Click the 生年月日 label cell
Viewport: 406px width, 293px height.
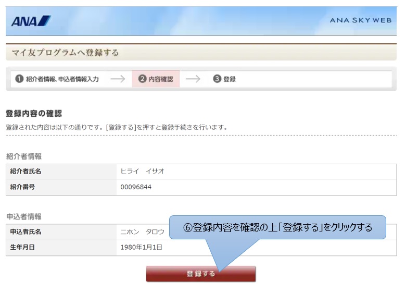(61, 248)
